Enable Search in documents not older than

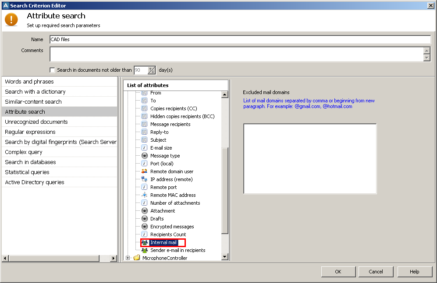53,70
